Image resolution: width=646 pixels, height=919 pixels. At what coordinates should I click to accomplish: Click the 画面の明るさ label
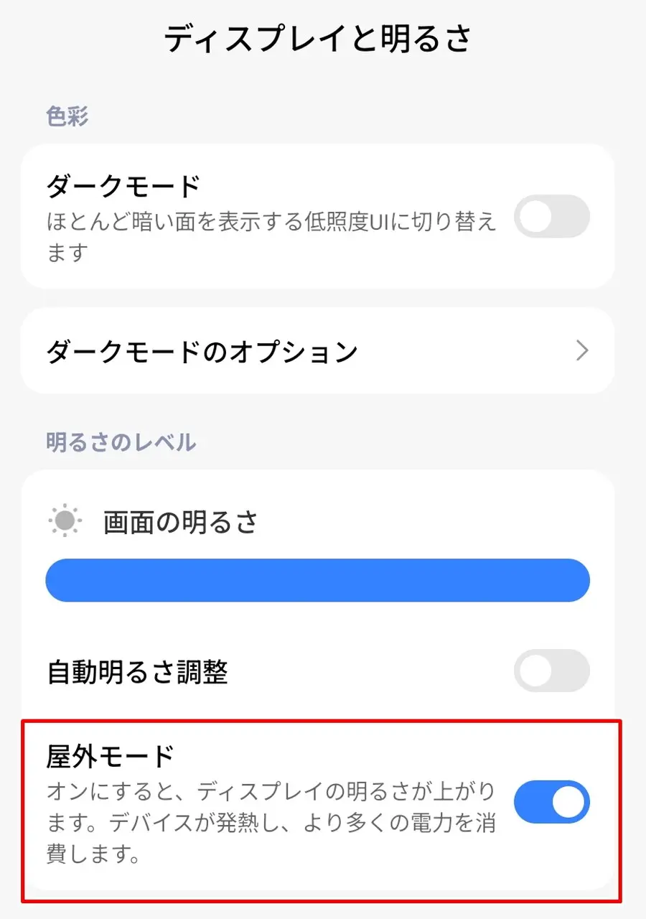(180, 523)
